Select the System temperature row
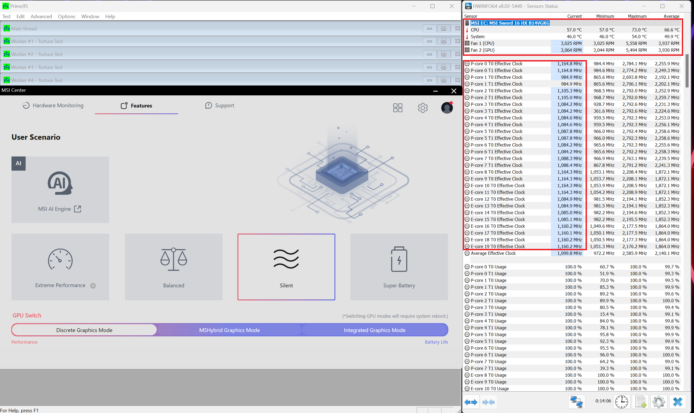Viewport: 694px width, 413px height. (572, 37)
